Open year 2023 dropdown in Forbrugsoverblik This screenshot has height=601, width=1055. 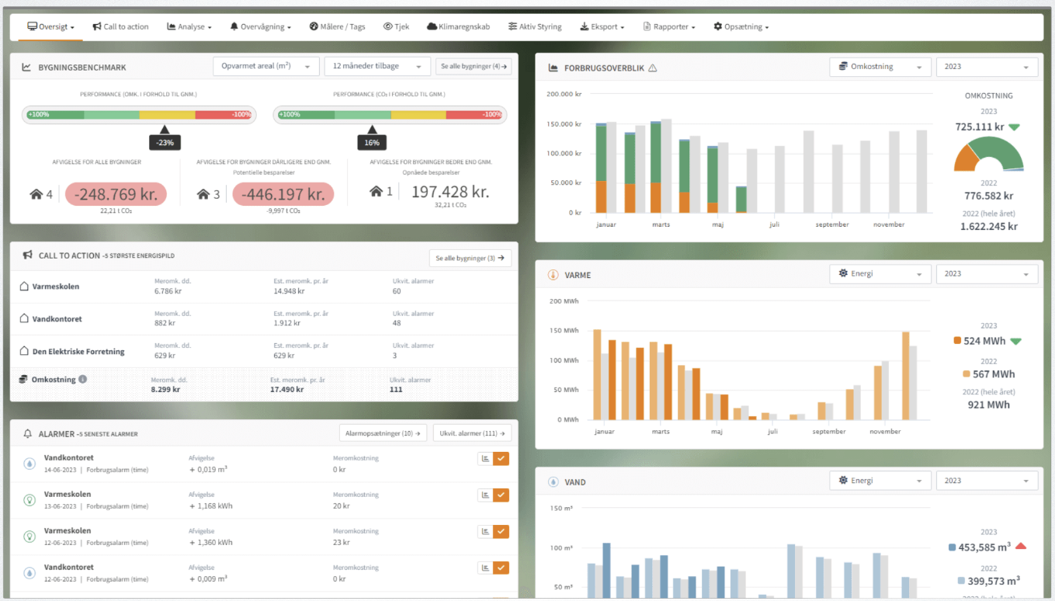(x=987, y=67)
